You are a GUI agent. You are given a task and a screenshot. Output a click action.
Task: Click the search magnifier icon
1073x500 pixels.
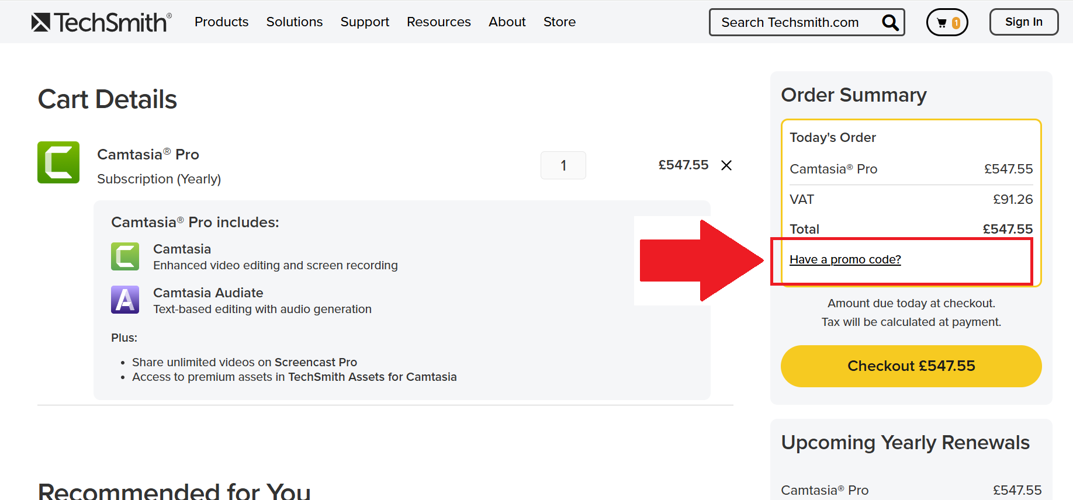pyautogui.click(x=890, y=23)
